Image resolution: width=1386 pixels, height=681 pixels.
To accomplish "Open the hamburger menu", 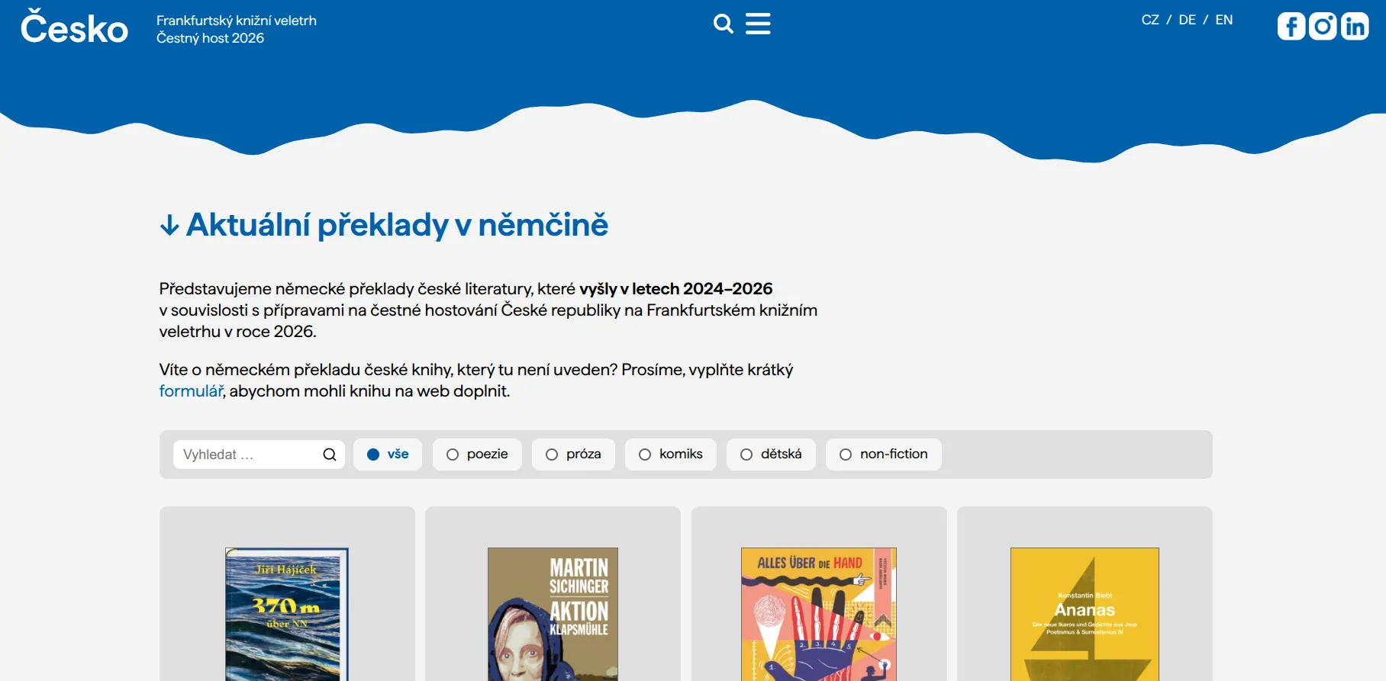I will 758,24.
